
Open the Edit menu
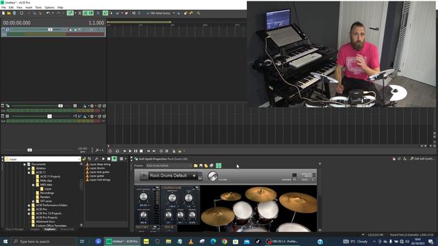(x=11, y=8)
